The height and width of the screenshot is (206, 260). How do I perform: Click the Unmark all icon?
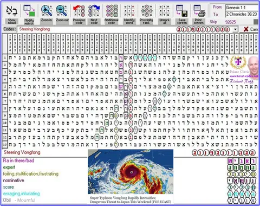(164, 11)
